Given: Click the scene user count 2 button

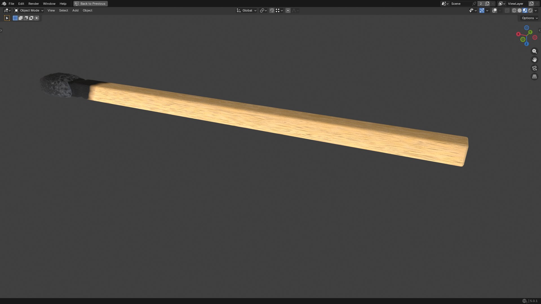Looking at the screenshot, I should click(x=481, y=4).
